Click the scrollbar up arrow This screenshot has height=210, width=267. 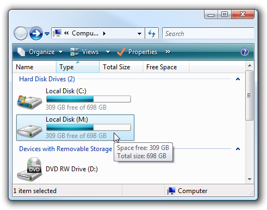[250, 65]
